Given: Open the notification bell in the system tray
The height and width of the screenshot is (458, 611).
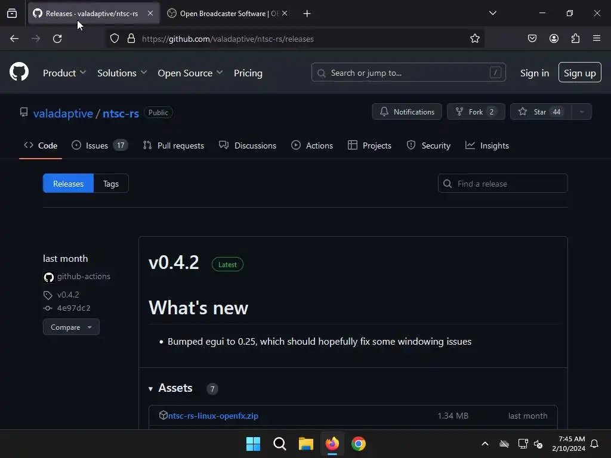Looking at the screenshot, I should pos(595,444).
